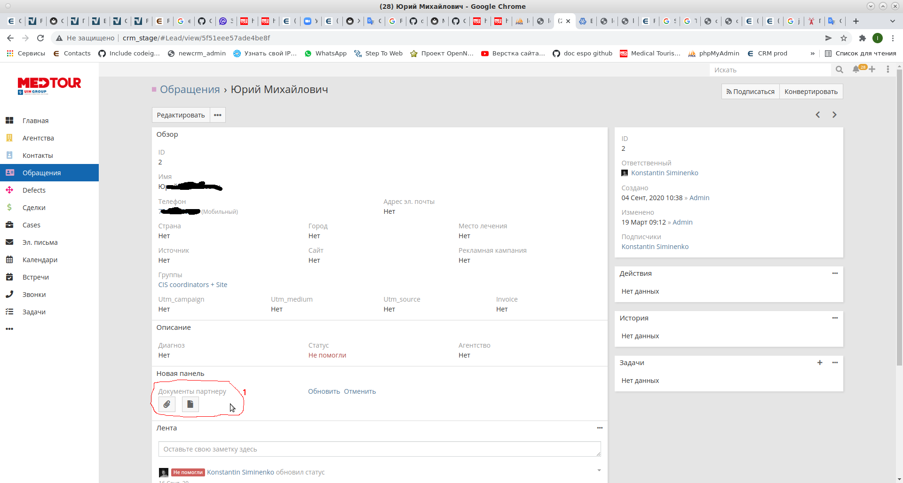
Task: Click the Подписаться button
Action: click(x=751, y=92)
